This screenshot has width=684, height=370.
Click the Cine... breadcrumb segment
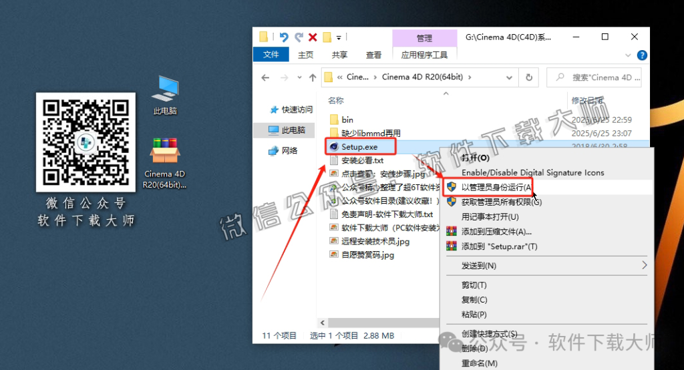[x=358, y=77]
